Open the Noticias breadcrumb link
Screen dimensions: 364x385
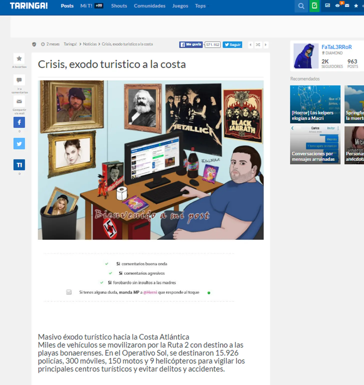(x=90, y=44)
